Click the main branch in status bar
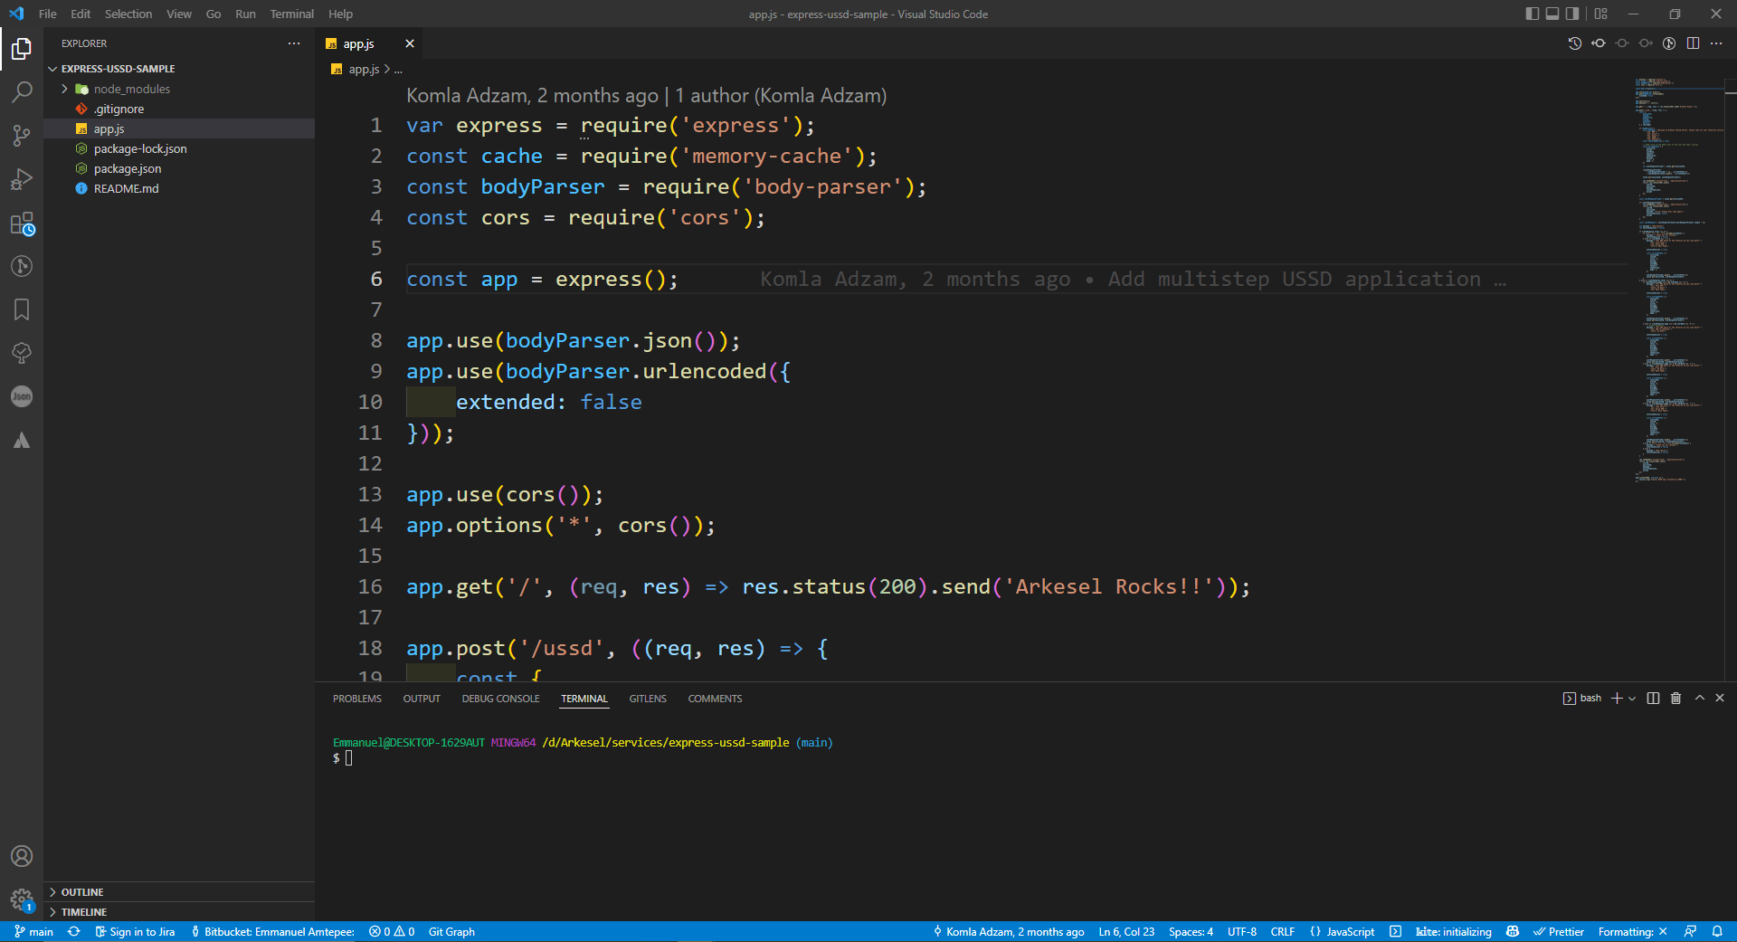Image resolution: width=1737 pixels, height=942 pixels. click(x=34, y=931)
